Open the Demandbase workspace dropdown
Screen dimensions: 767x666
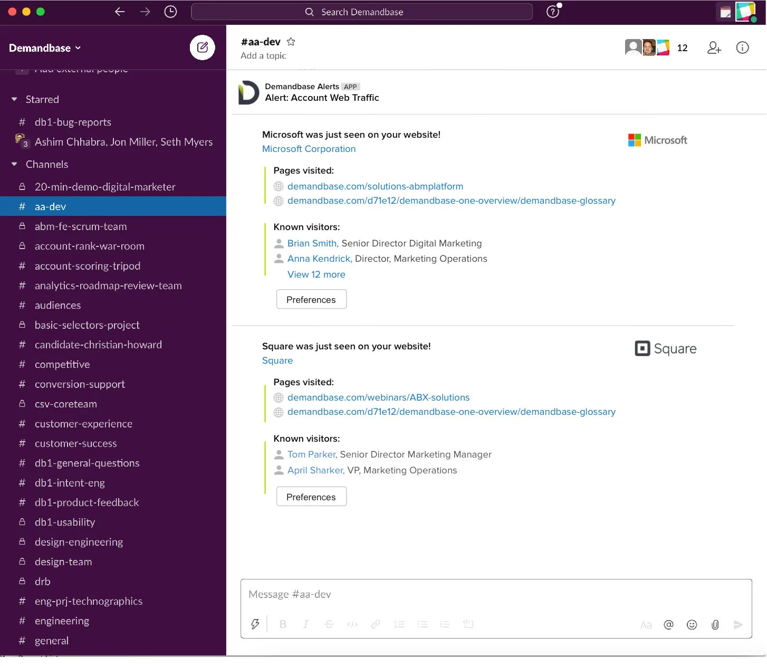[45, 48]
